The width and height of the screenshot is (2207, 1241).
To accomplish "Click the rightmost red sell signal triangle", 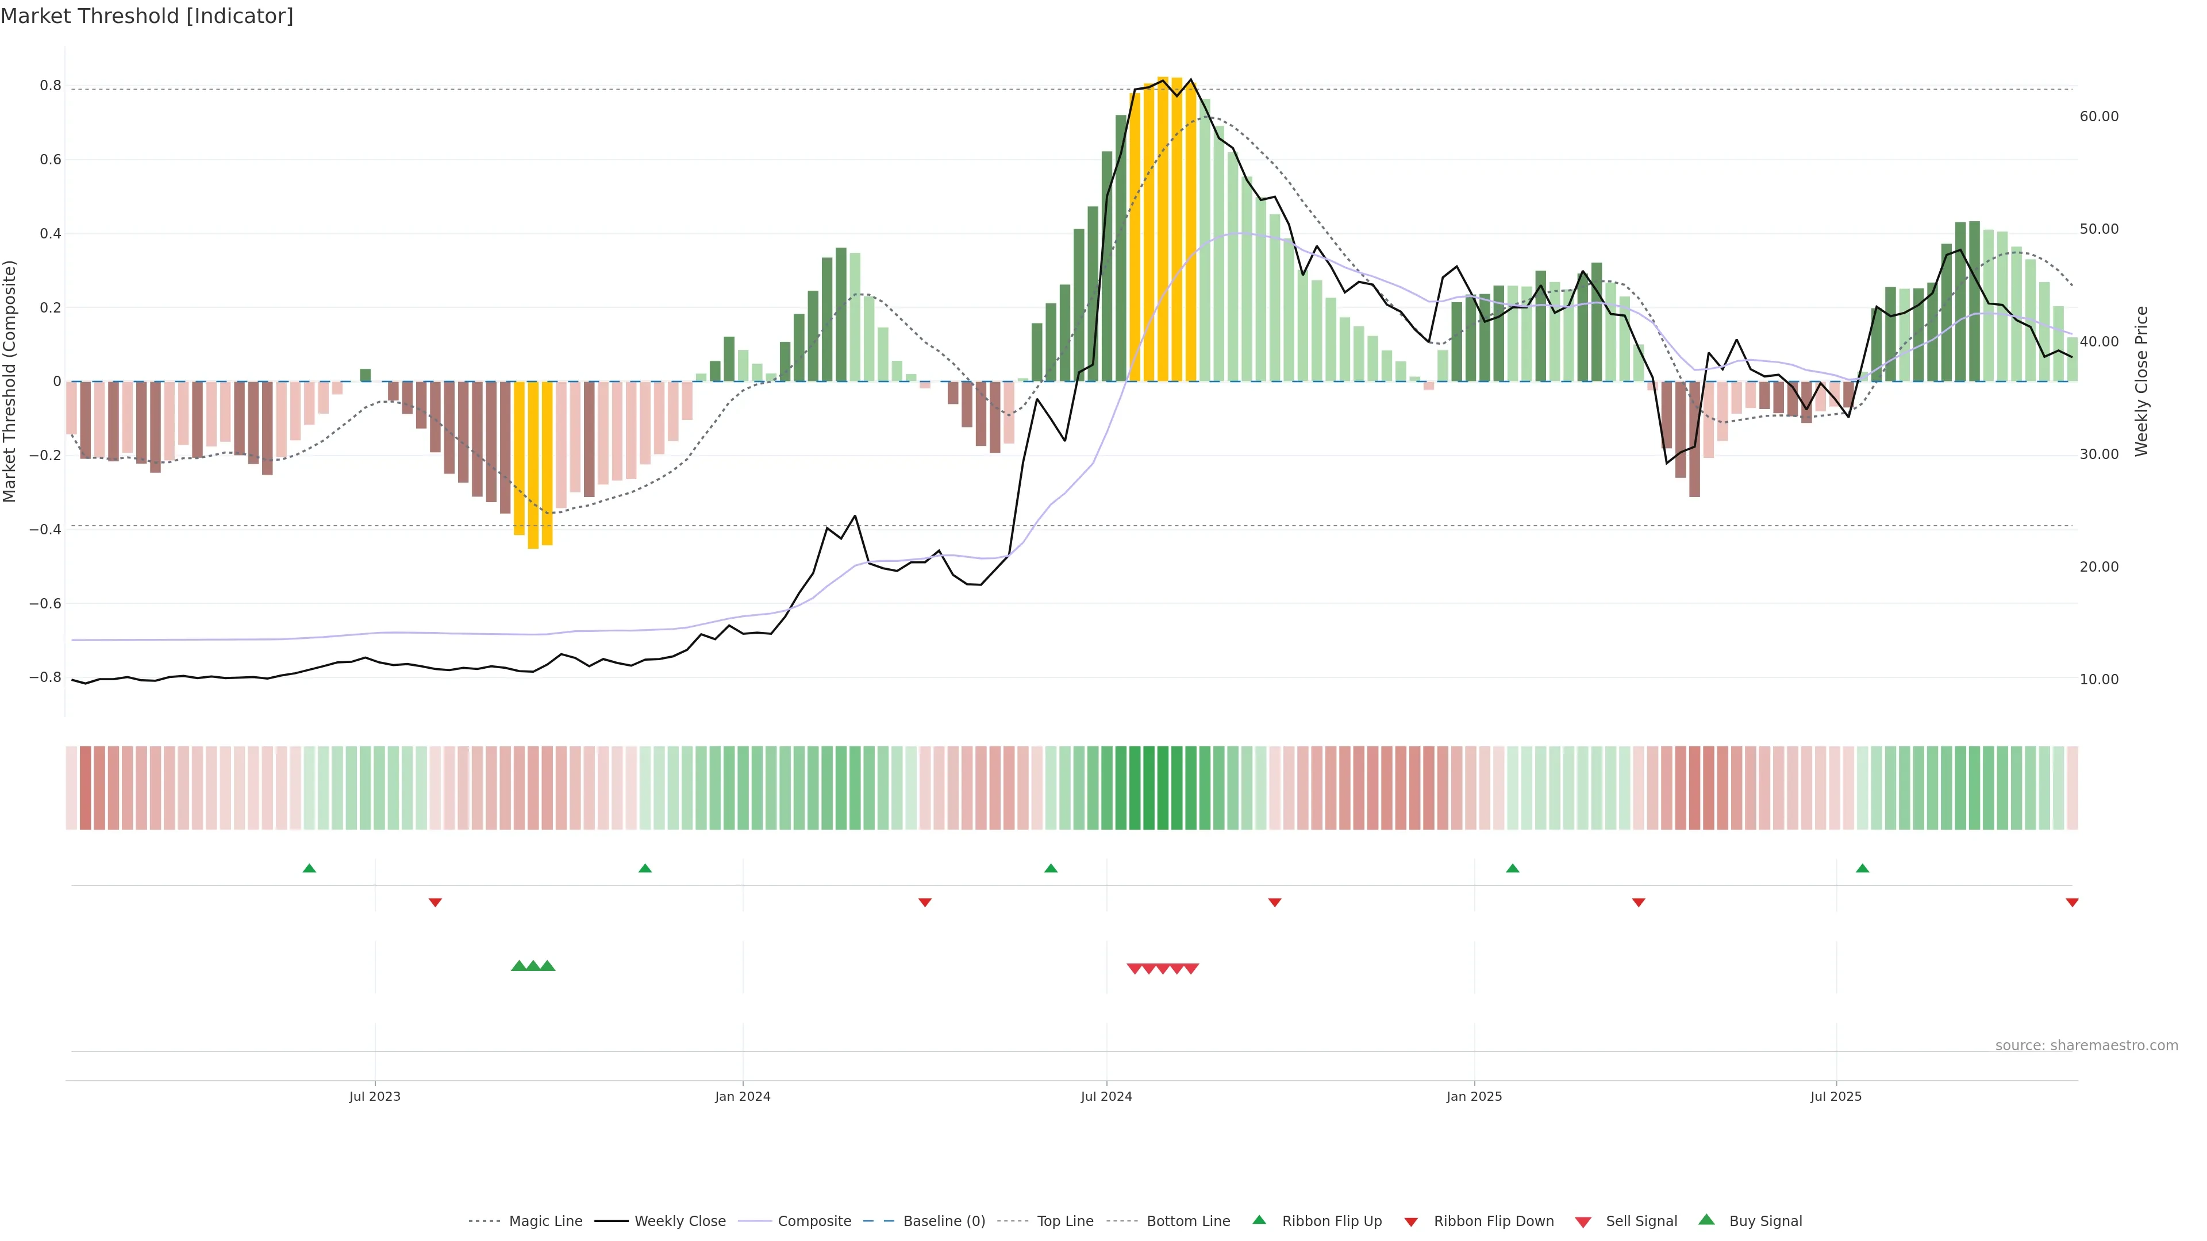I will [x=1192, y=969].
